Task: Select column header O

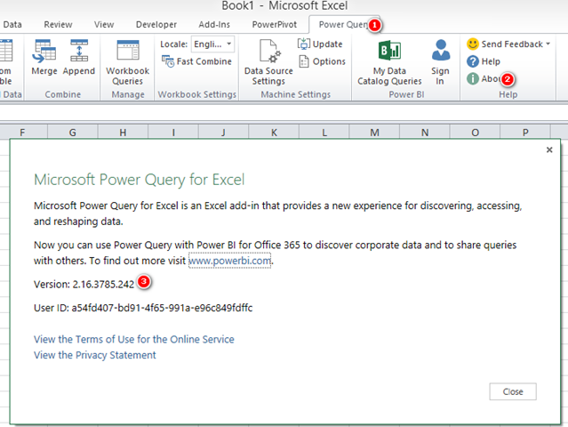Action: click(476, 133)
